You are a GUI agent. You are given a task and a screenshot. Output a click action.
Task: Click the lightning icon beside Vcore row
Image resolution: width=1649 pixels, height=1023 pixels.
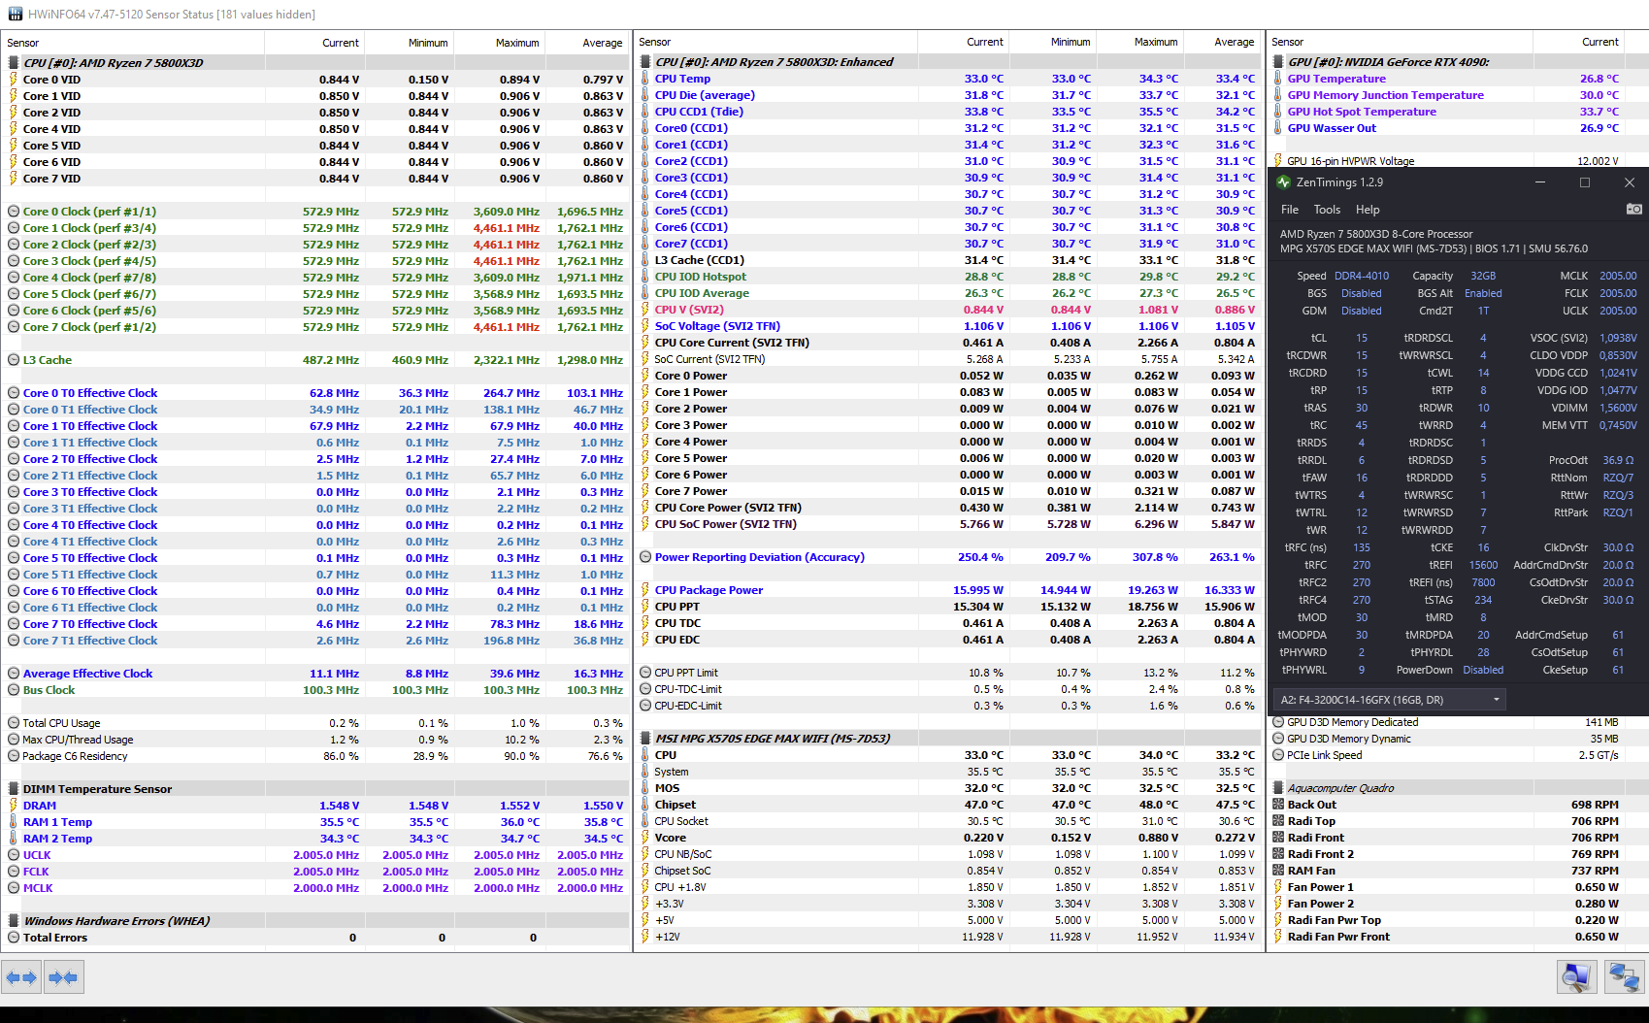click(645, 838)
